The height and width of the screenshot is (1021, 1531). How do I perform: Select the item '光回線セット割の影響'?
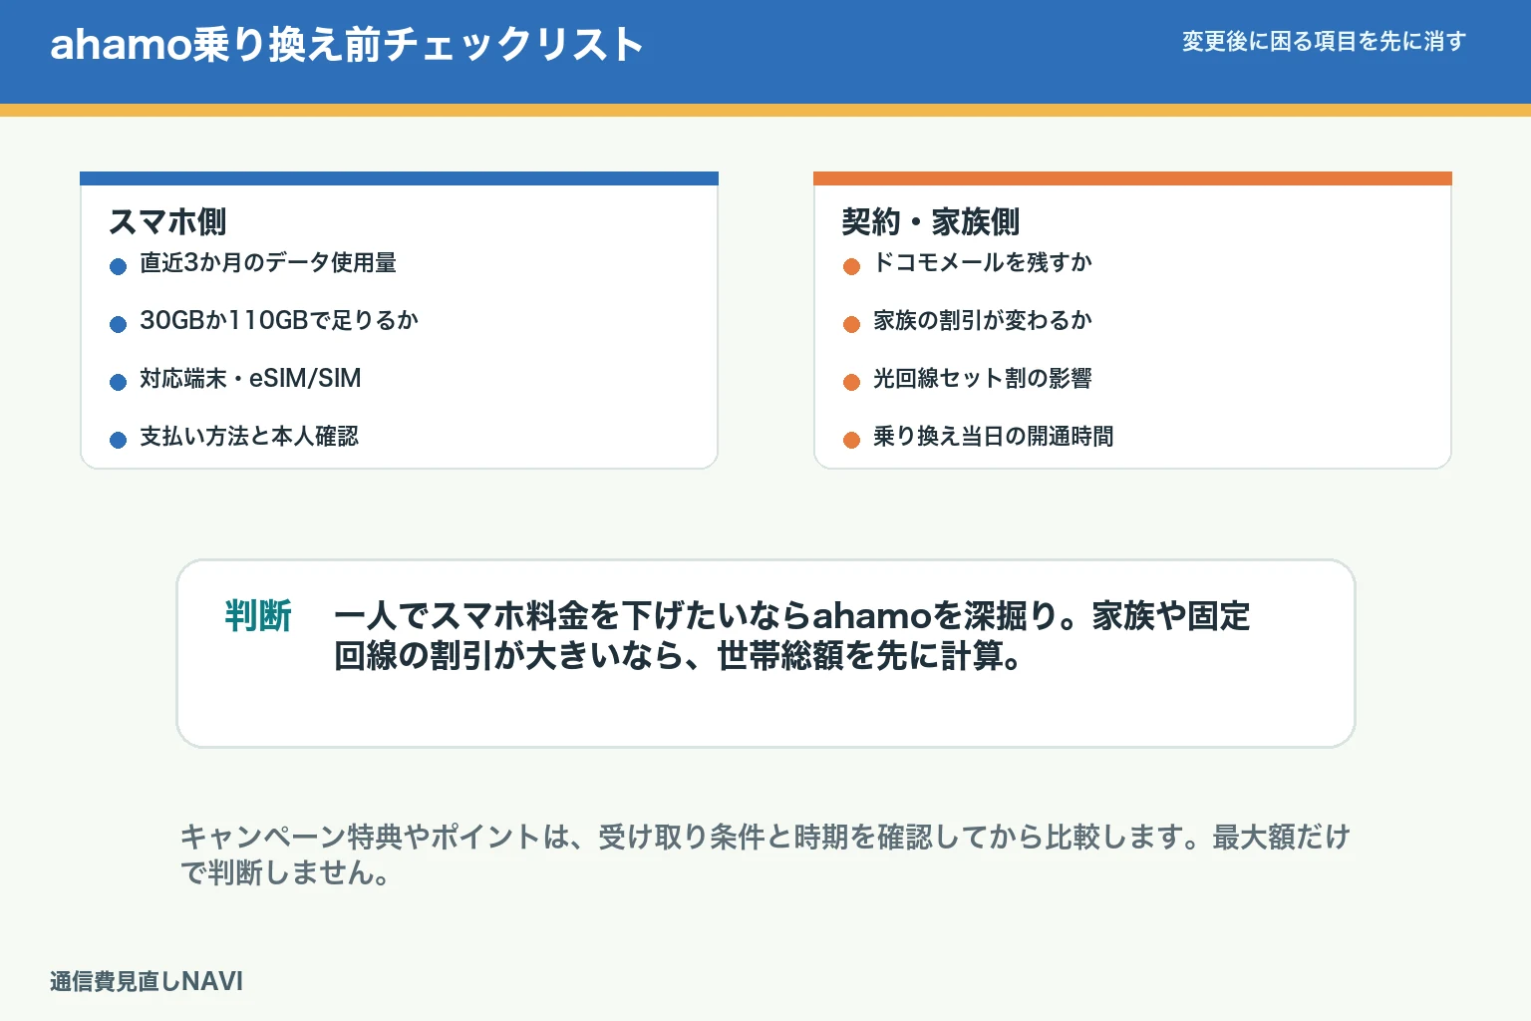[983, 378]
